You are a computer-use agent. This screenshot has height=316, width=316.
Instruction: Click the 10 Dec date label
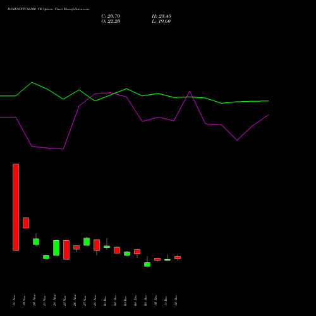pos(155,300)
